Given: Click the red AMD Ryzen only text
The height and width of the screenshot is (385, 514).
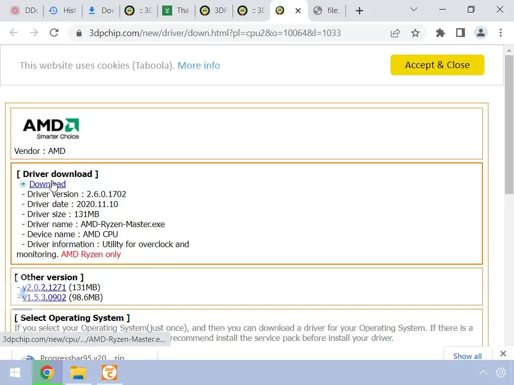Looking at the screenshot, I should (x=91, y=254).
